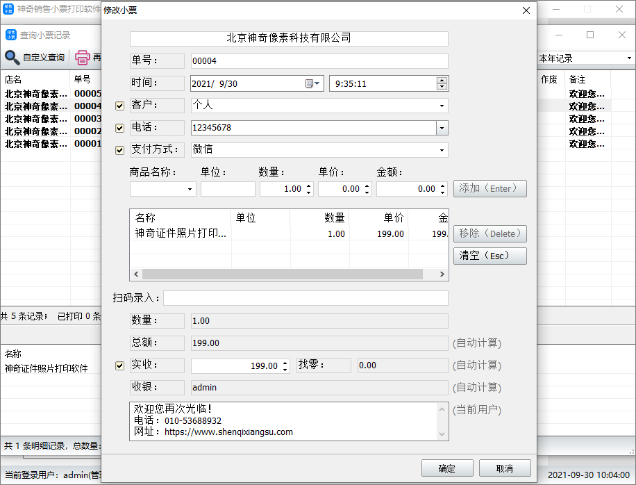The height and width of the screenshot is (485, 636).
Task: Click the 作废 column header
Action: (x=549, y=79)
